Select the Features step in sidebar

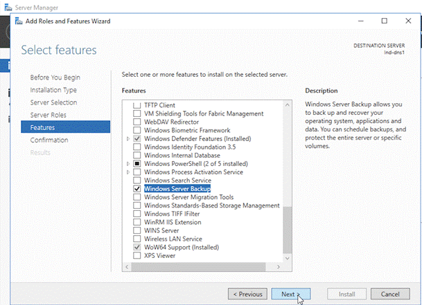tap(65, 127)
